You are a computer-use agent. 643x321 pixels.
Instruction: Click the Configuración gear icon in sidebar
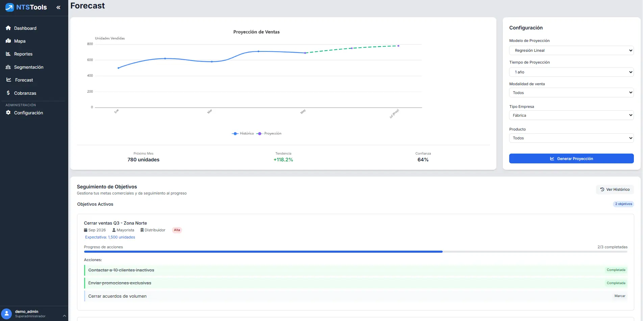coord(8,113)
